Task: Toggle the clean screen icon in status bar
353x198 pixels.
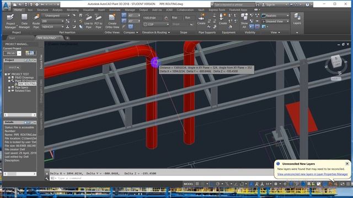Action: click(x=342, y=184)
